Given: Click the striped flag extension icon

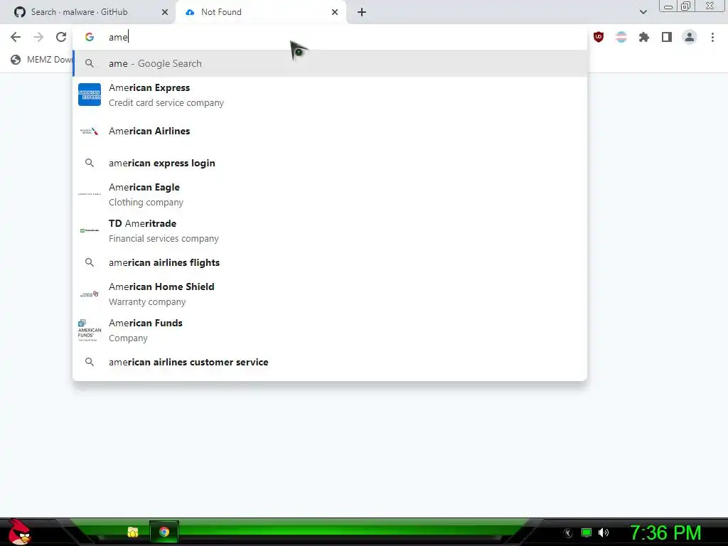Looking at the screenshot, I should pos(621,37).
